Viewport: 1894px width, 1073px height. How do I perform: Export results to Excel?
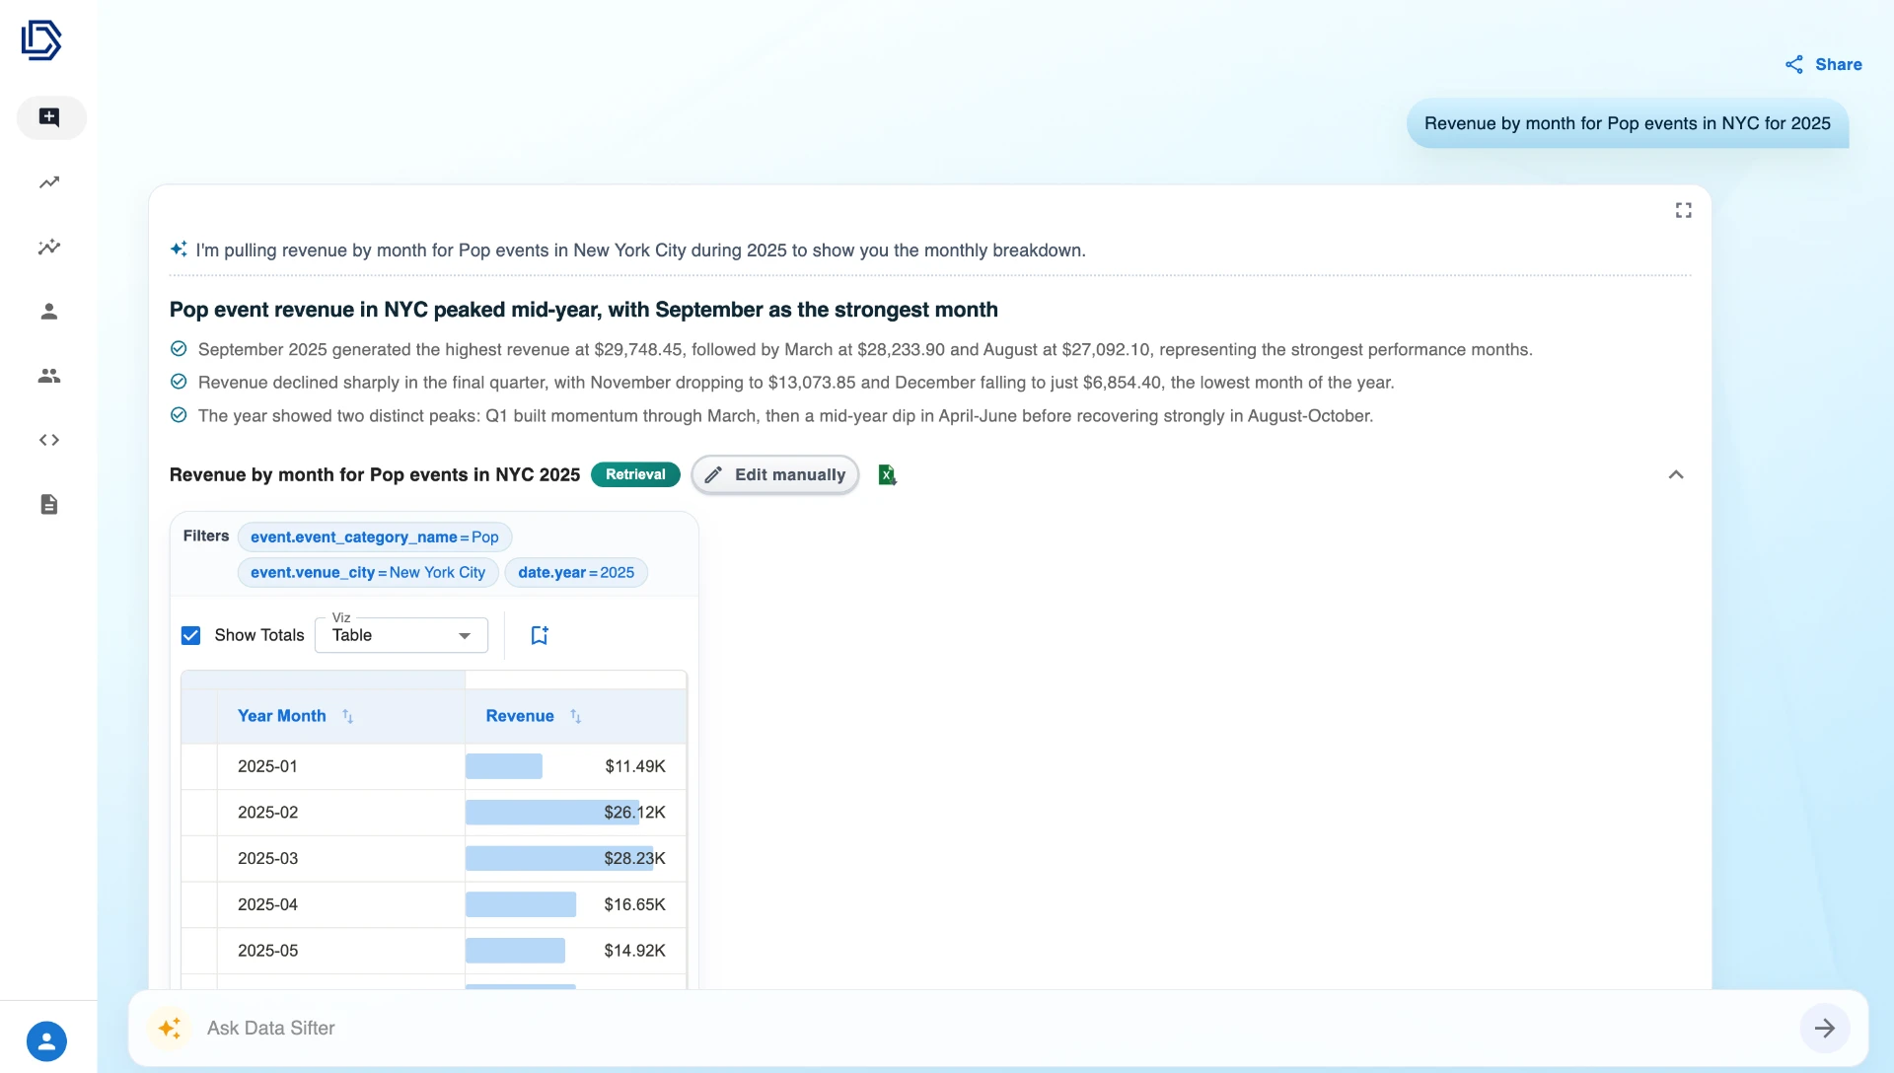point(887,475)
